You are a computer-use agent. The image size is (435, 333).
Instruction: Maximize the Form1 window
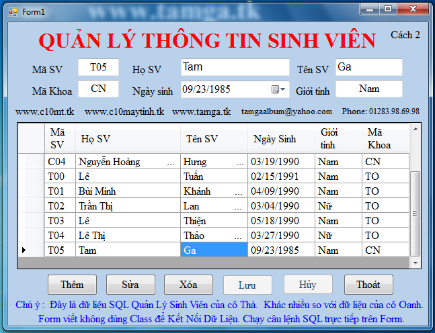click(x=388, y=9)
